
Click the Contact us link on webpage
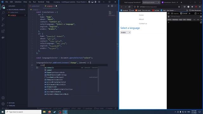coord(143,23)
